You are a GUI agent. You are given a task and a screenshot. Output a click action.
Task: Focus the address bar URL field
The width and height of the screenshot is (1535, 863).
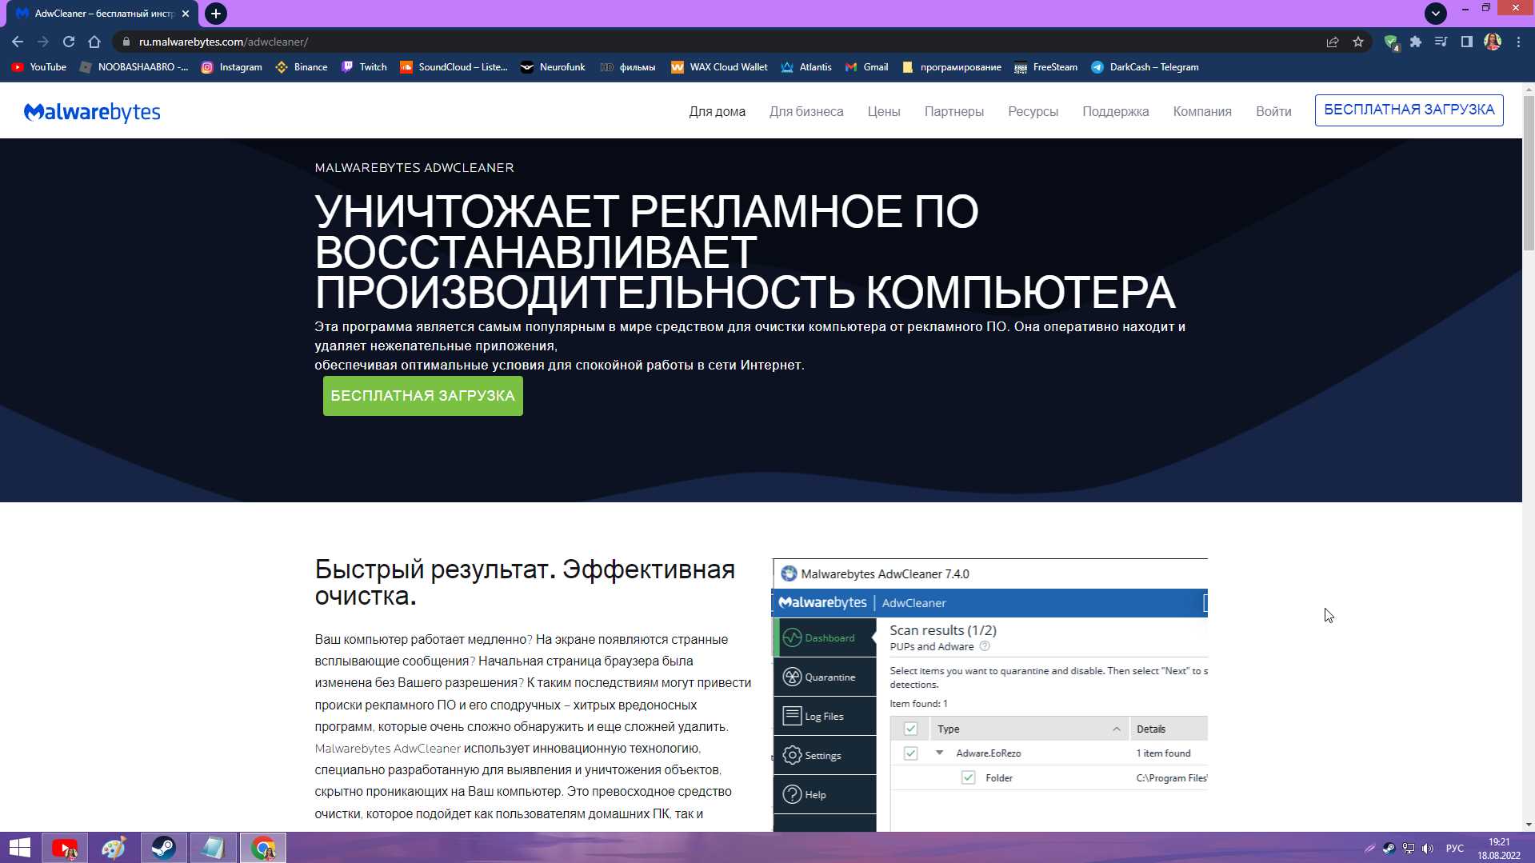[x=720, y=42]
